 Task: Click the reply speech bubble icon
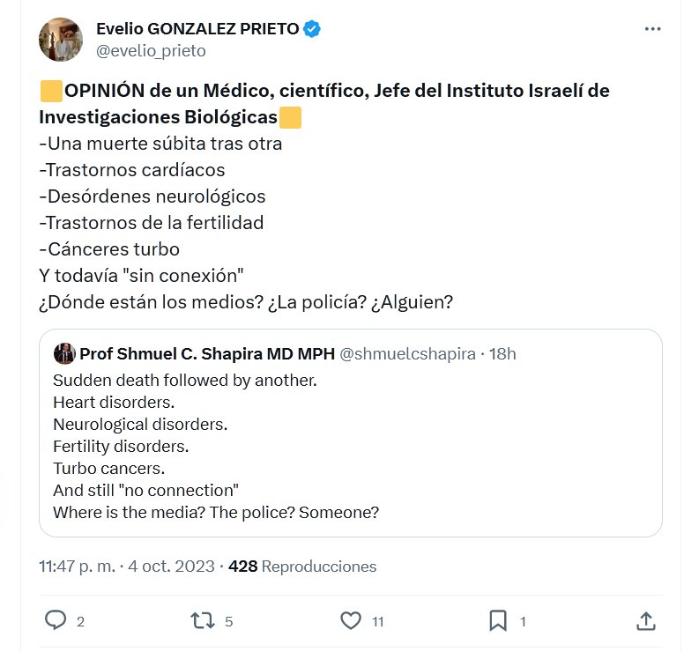click(56, 620)
